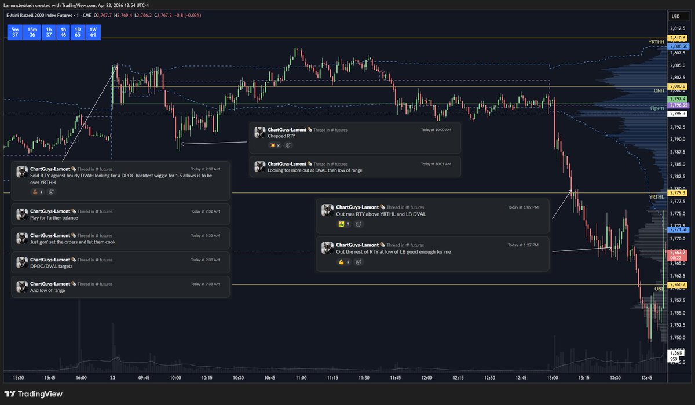Select the 15m timeframe box
The height and width of the screenshot is (405, 695).
pos(31,32)
